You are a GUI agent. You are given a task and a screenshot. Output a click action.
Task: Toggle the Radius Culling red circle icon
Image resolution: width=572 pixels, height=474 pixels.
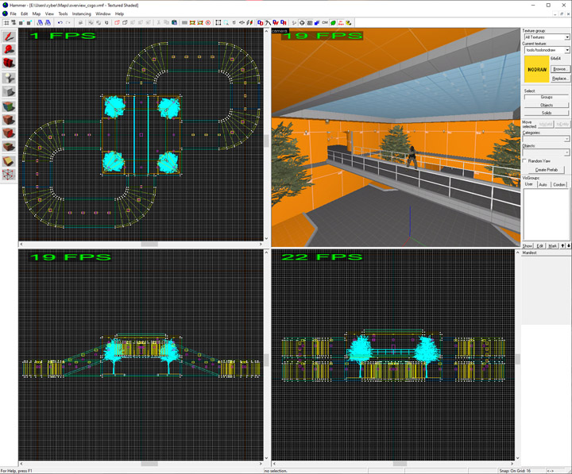[208, 22]
